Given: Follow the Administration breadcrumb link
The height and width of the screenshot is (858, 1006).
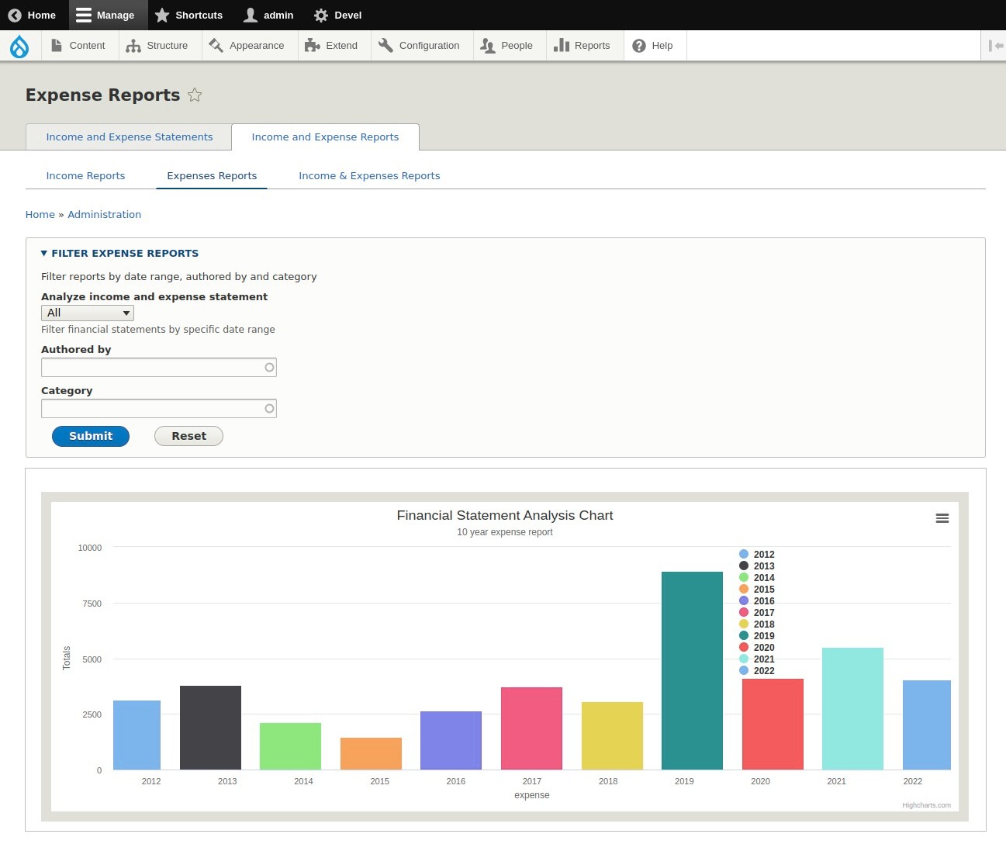Looking at the screenshot, I should (105, 214).
